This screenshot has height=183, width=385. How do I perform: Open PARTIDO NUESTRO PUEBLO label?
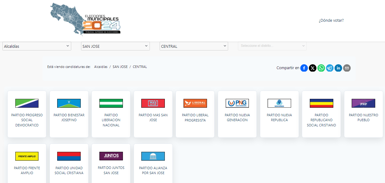click(x=363, y=118)
